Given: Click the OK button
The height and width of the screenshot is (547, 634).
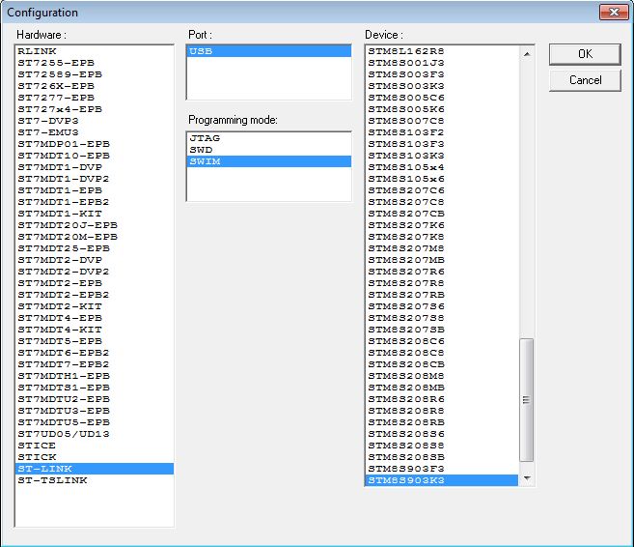Looking at the screenshot, I should (x=585, y=54).
